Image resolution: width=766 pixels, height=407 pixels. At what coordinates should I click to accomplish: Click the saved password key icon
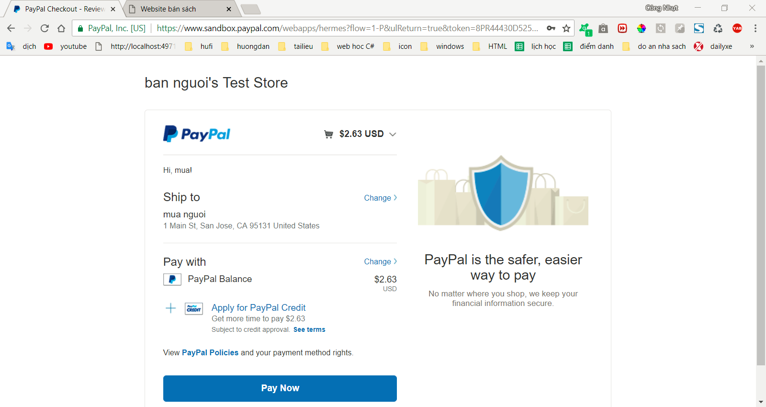tap(551, 28)
